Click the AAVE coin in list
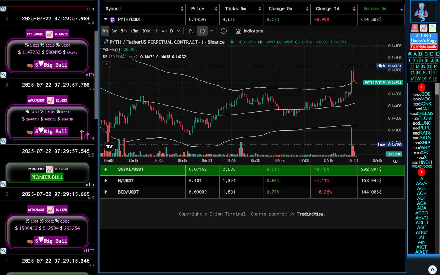The image size is (440, 275). coord(422,183)
